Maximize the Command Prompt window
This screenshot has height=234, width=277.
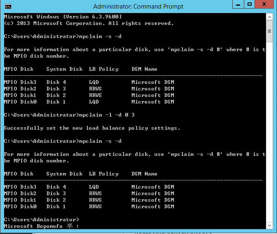[x=250, y=4]
